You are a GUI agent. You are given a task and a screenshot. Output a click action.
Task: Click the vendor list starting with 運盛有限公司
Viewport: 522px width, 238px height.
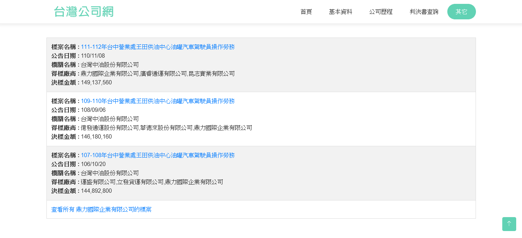tap(152, 182)
